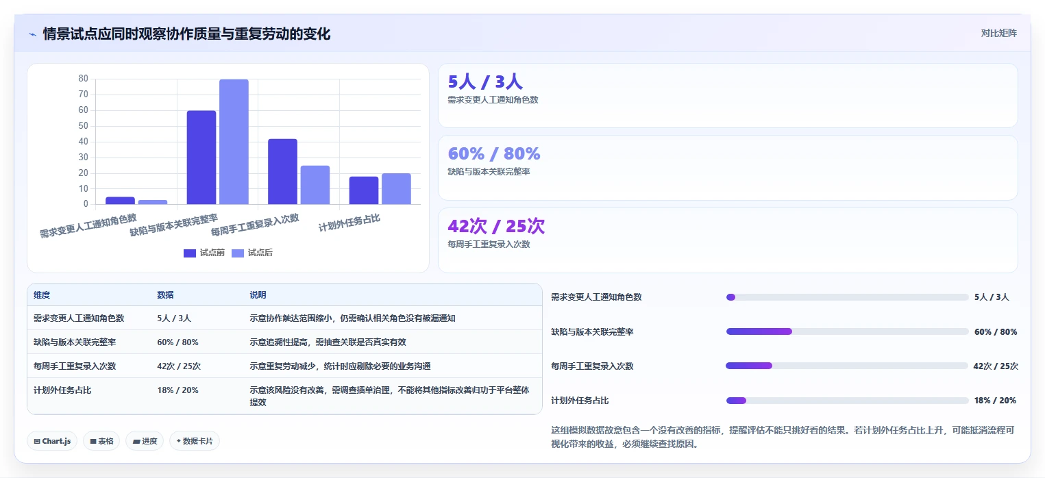The image size is (1045, 478).
Task: Click table cell 缺陷与版本关联完整率
Action: click(75, 342)
